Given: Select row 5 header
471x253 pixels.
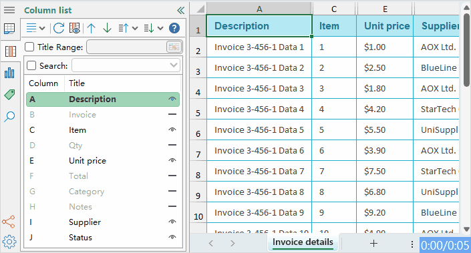Looking at the screenshot, I should [x=198, y=109].
